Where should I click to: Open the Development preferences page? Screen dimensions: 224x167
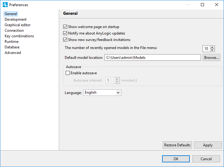click(x=16, y=19)
